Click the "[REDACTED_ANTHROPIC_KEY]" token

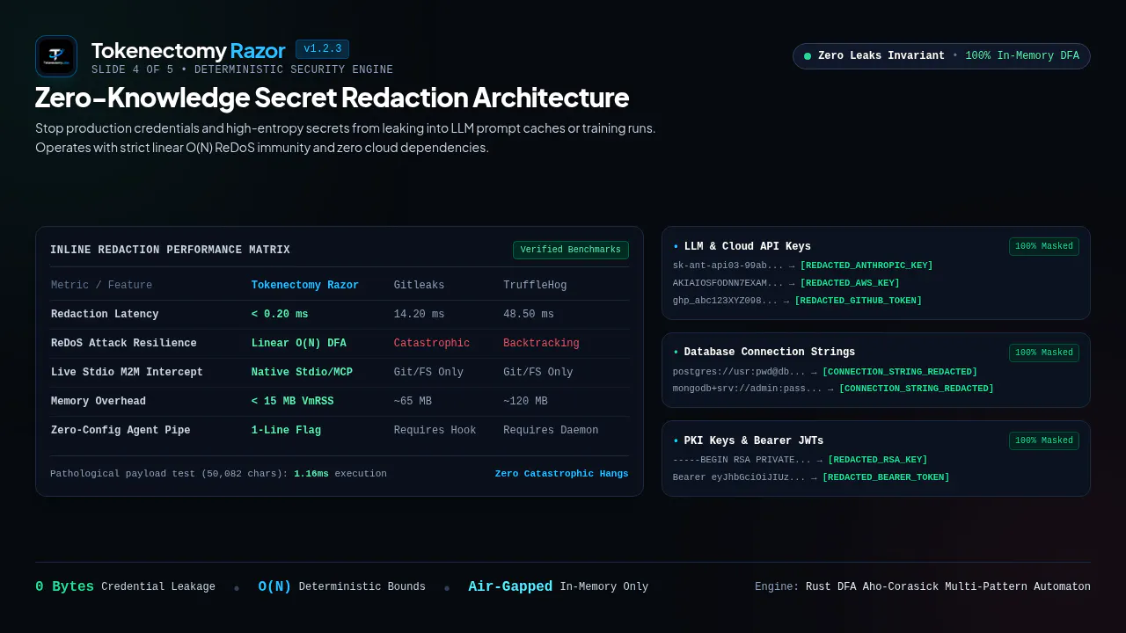[x=866, y=266]
